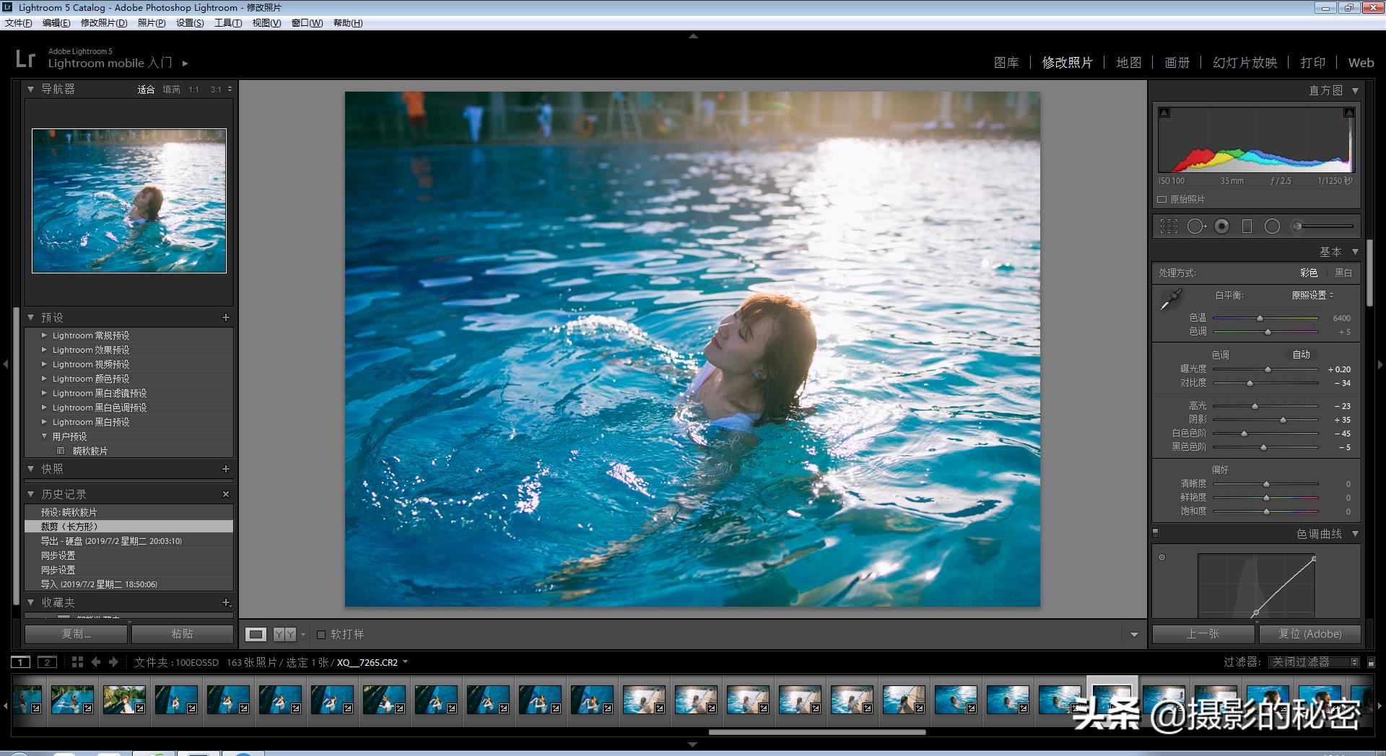Image resolution: width=1386 pixels, height=756 pixels.
Task: Collapse the 用户预设 folder
Action: [45, 436]
